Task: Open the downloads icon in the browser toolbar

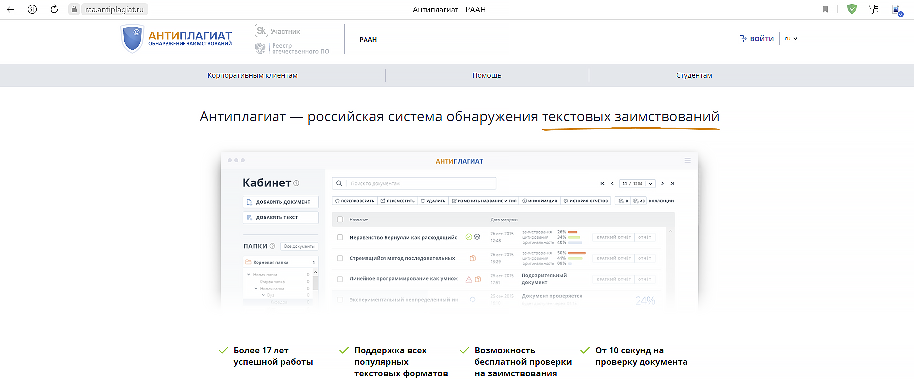Action: coord(897,10)
